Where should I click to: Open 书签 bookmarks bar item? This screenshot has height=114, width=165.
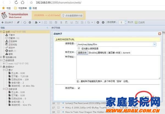pos(7,8)
